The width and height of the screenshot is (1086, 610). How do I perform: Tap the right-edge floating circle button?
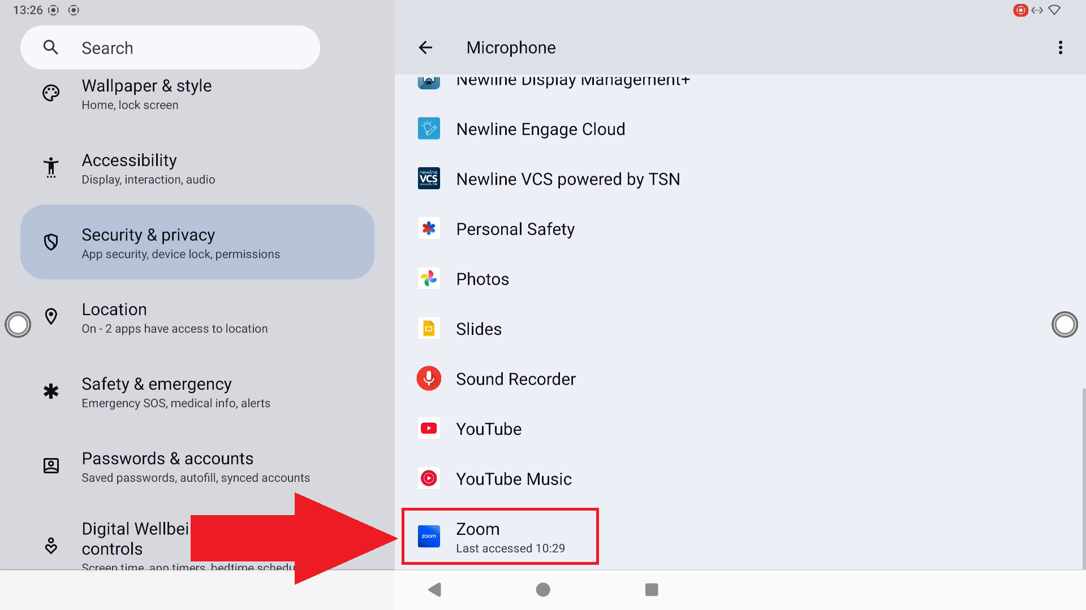coord(1064,325)
